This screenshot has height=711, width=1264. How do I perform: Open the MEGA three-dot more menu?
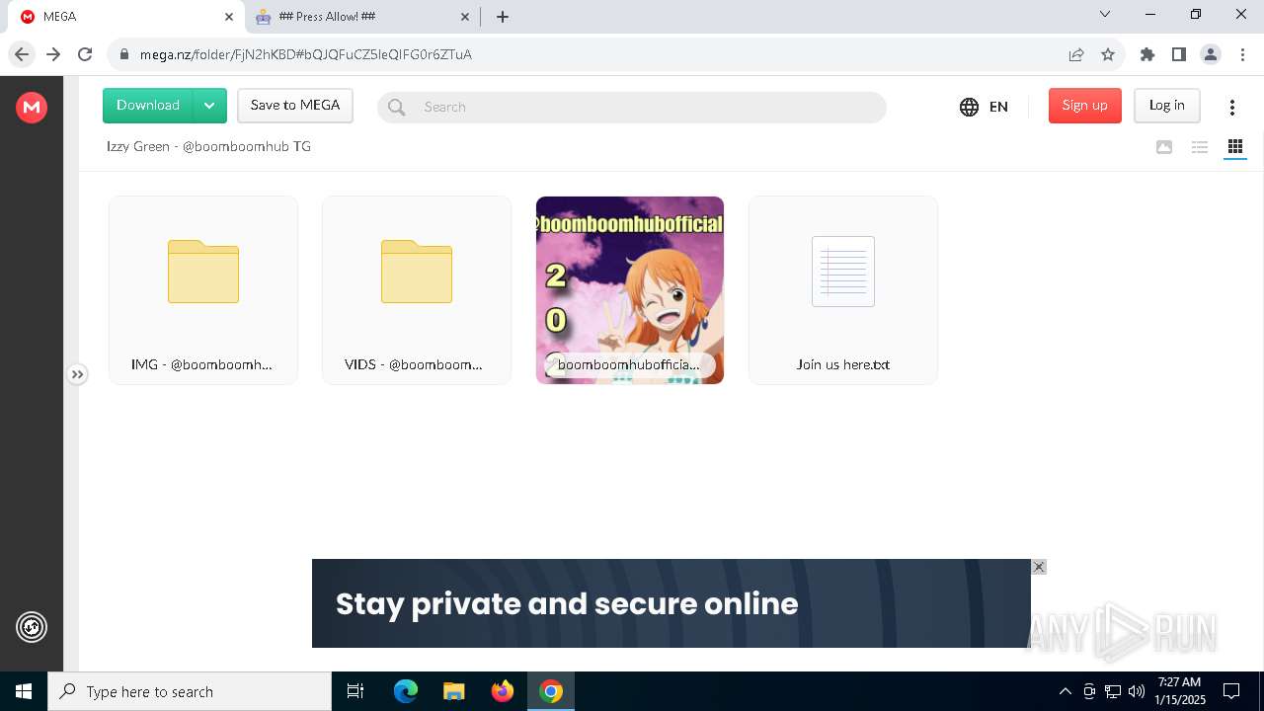1232,107
